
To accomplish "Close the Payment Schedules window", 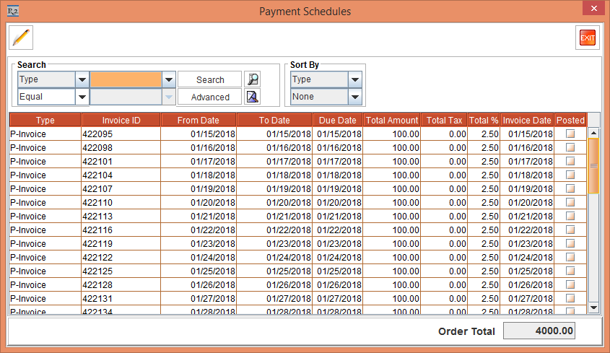I will tap(593, 10).
